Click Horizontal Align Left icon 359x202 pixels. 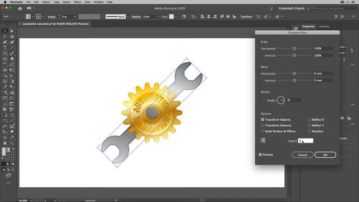tap(202, 16)
